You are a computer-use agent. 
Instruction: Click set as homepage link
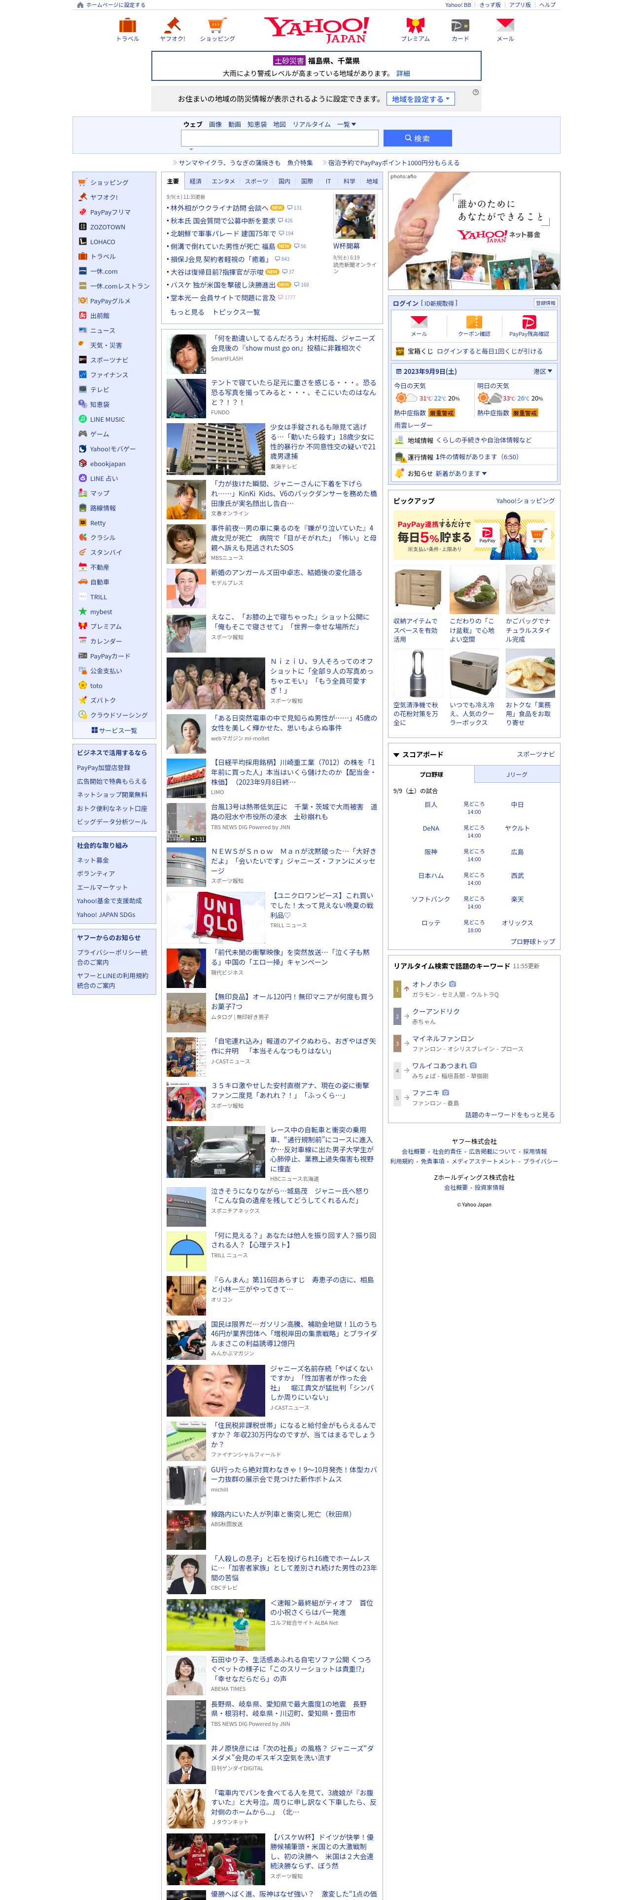tap(111, 5)
